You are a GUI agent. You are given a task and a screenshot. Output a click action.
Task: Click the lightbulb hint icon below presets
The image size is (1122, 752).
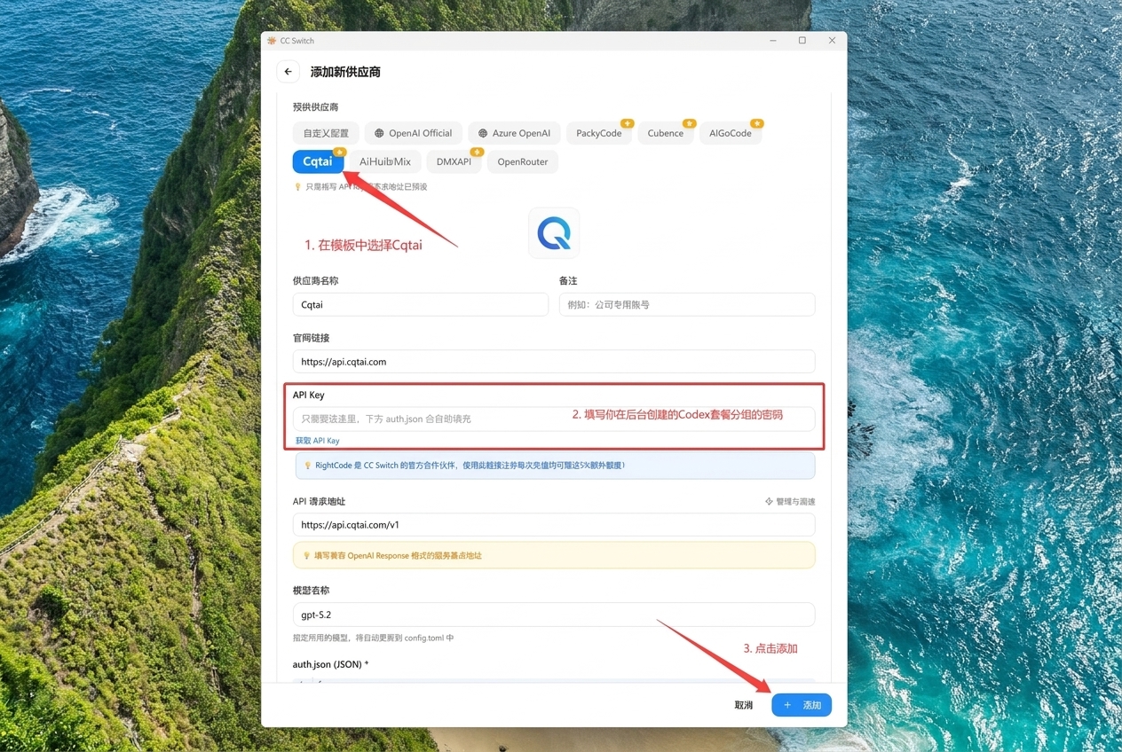pos(298,187)
